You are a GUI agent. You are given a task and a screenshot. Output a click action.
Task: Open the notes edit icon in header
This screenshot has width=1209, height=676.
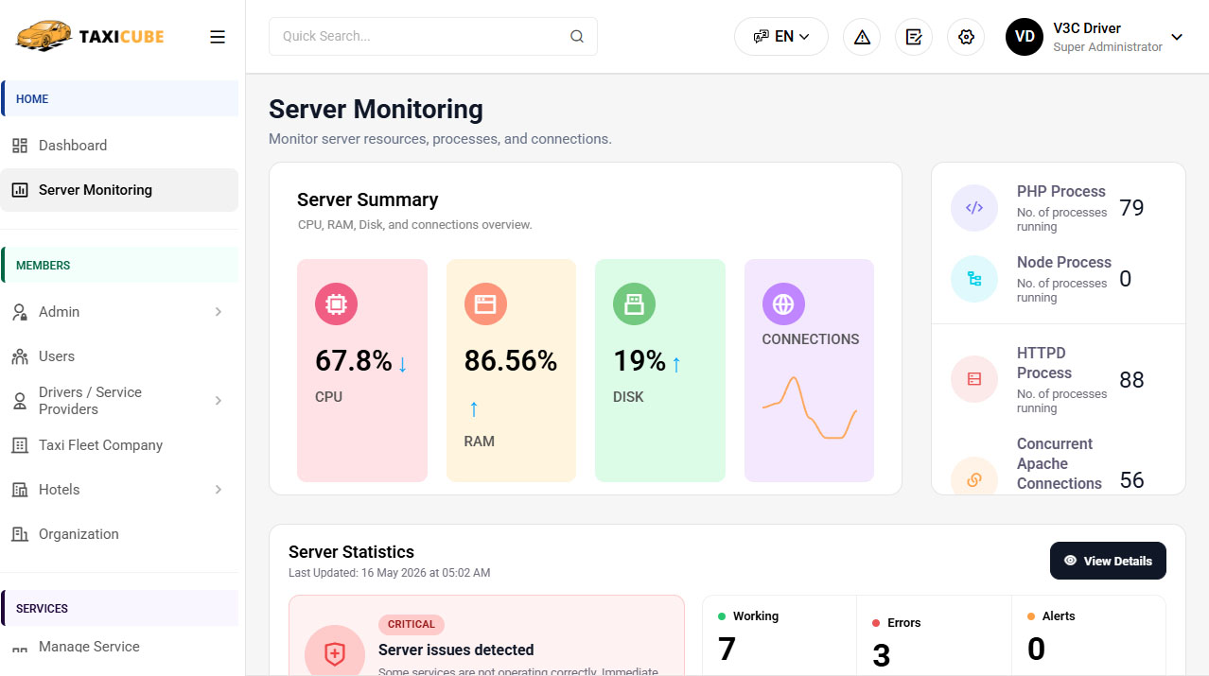(x=914, y=37)
